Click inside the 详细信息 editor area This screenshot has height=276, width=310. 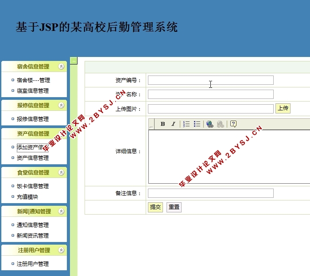(229, 157)
